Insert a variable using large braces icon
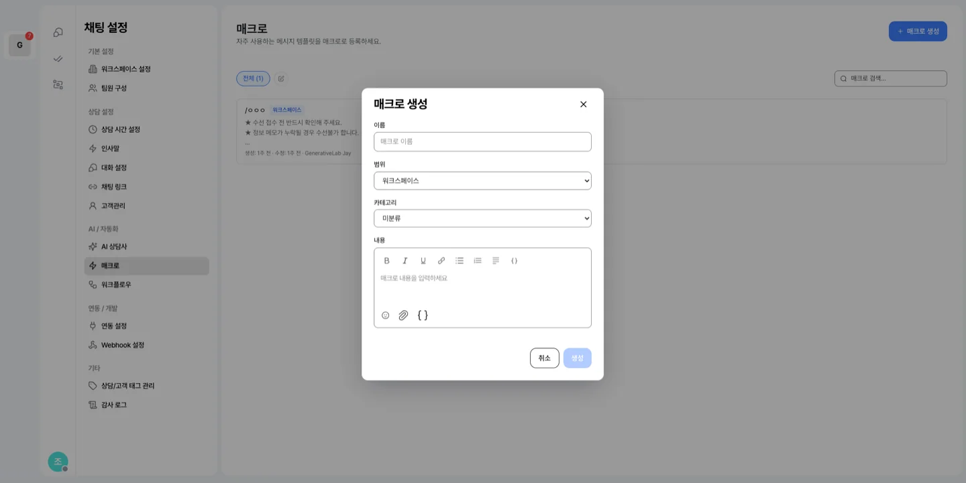Screen dimensions: 966x483 coord(423,315)
